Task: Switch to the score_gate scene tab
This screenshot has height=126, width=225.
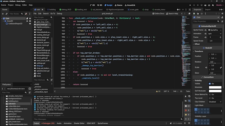Action: pyautogui.click(x=133, y=10)
